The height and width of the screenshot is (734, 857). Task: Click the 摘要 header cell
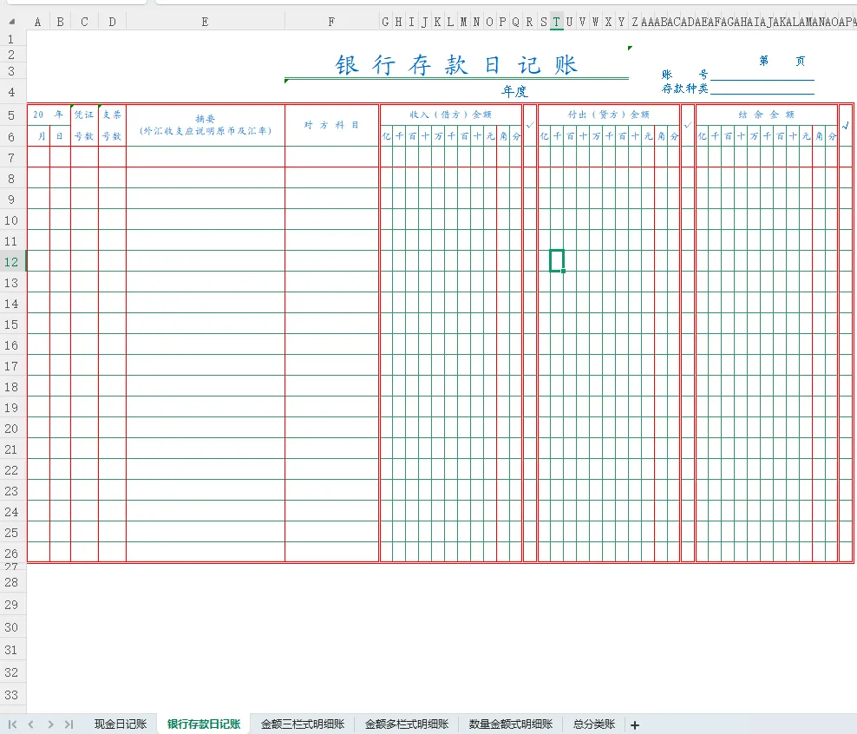[206, 125]
